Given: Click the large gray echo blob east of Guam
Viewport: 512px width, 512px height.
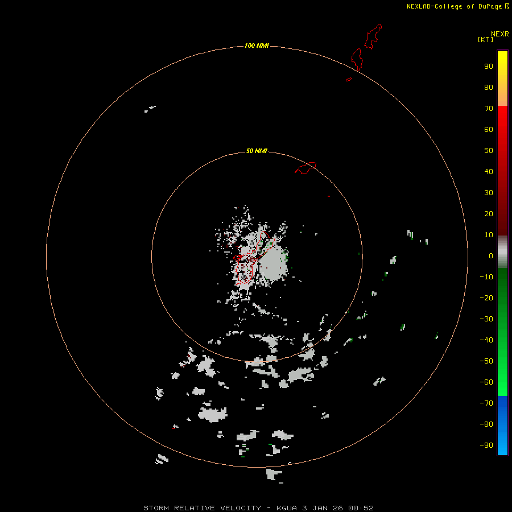Looking at the screenshot, I should 274,263.
